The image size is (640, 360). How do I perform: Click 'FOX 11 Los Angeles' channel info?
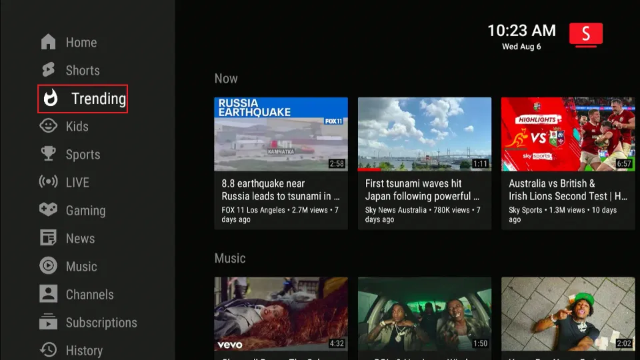coord(280,215)
